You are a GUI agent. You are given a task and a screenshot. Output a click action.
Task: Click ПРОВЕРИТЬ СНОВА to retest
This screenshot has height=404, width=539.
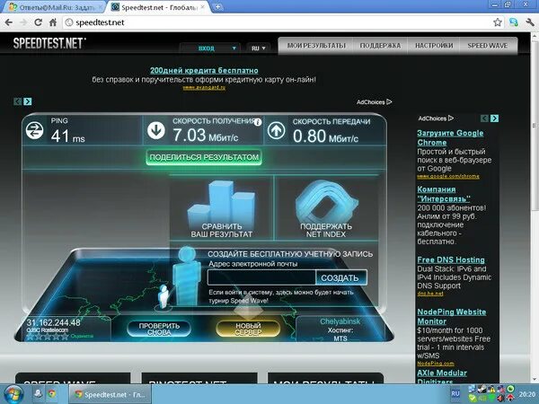(x=159, y=329)
